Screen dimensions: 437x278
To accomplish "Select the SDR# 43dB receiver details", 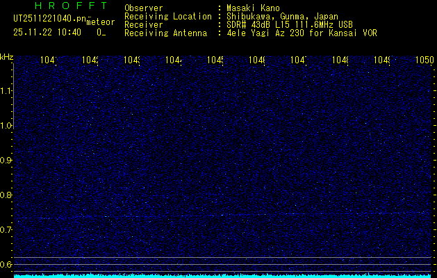I will pyautogui.click(x=290, y=24).
